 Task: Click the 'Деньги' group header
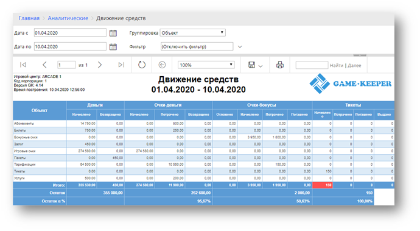point(95,105)
